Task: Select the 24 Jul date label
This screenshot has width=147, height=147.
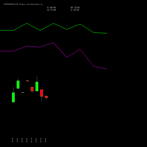Action: [31, 140]
